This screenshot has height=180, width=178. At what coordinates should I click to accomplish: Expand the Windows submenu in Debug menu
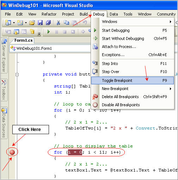click(133, 22)
